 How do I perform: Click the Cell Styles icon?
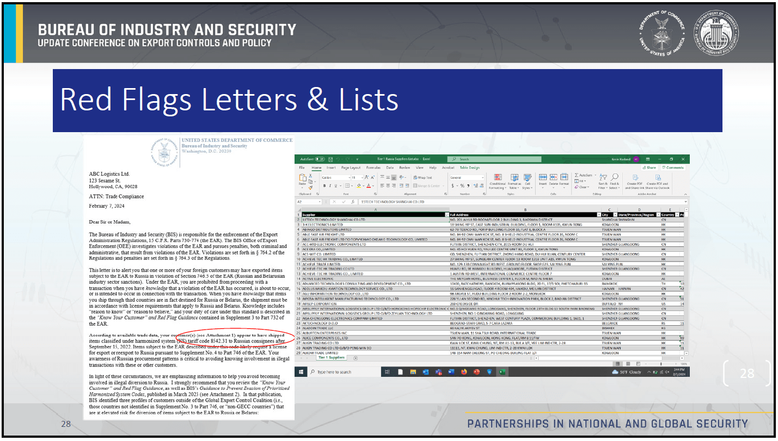(528, 177)
